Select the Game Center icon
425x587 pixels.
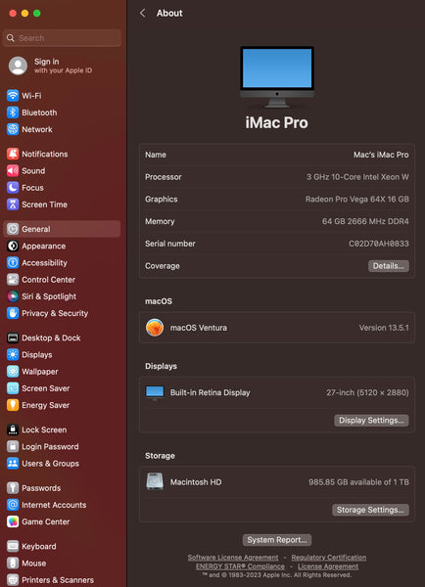(x=13, y=521)
